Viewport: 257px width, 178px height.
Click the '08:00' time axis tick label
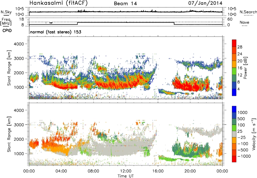point(93,171)
